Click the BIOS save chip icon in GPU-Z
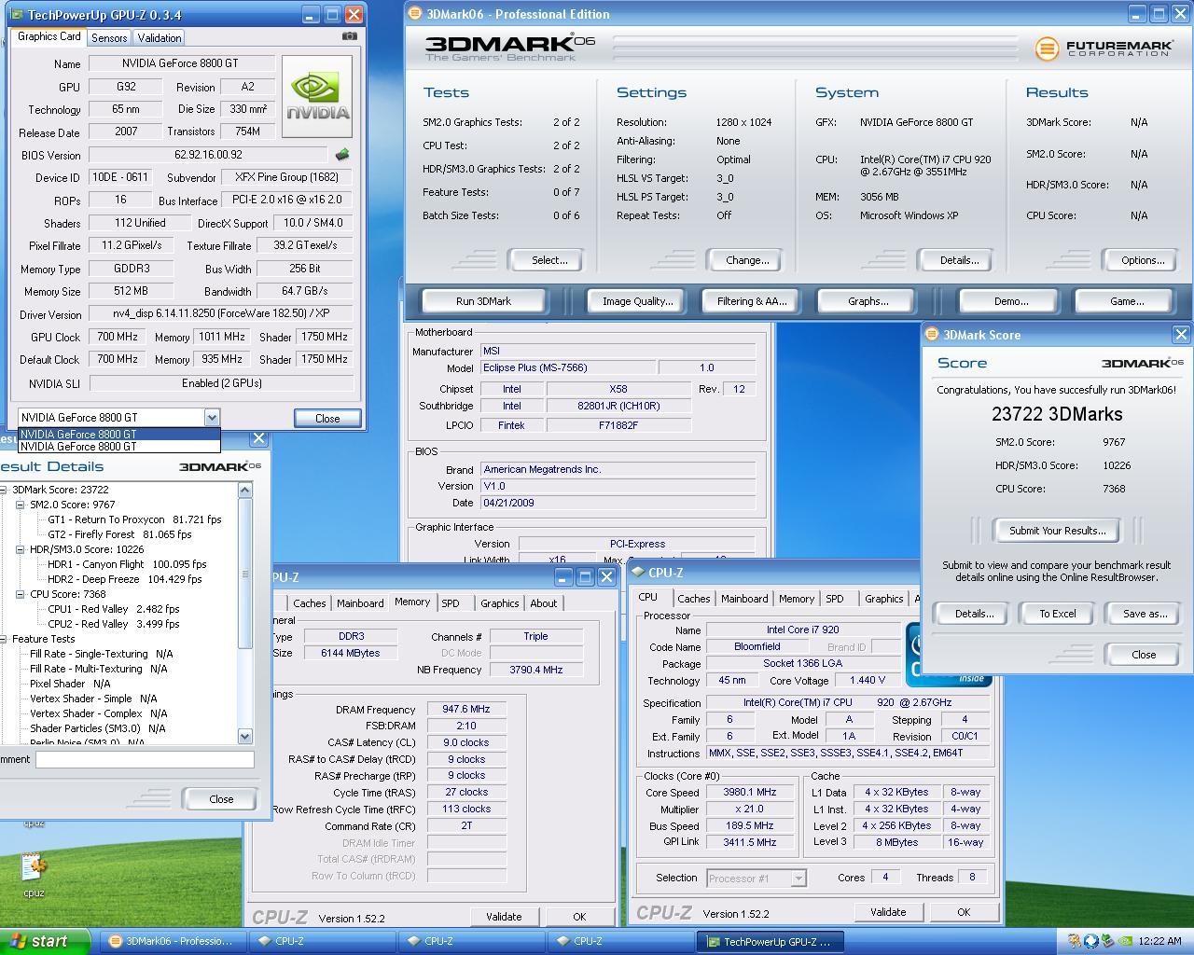Image resolution: width=1194 pixels, height=955 pixels. (342, 155)
